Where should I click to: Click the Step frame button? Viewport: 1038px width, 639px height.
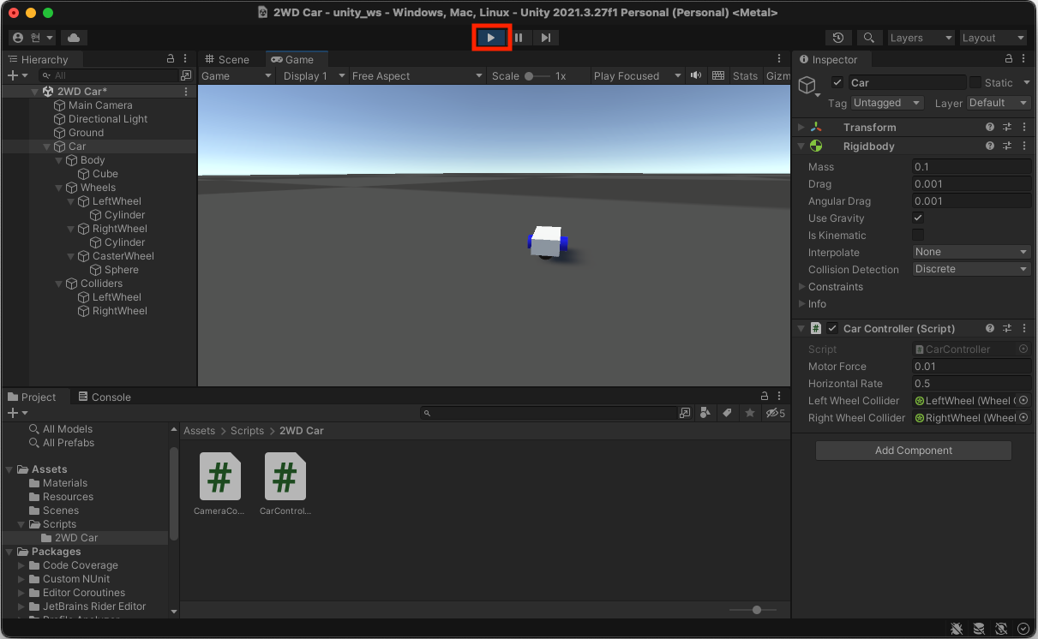pos(545,38)
